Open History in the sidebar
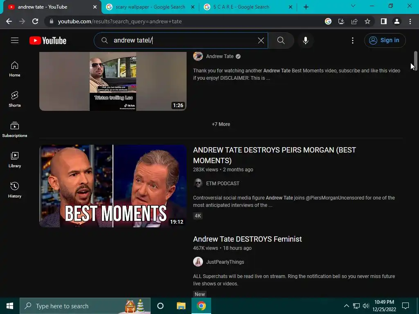The image size is (419, 314). pyautogui.click(x=15, y=190)
